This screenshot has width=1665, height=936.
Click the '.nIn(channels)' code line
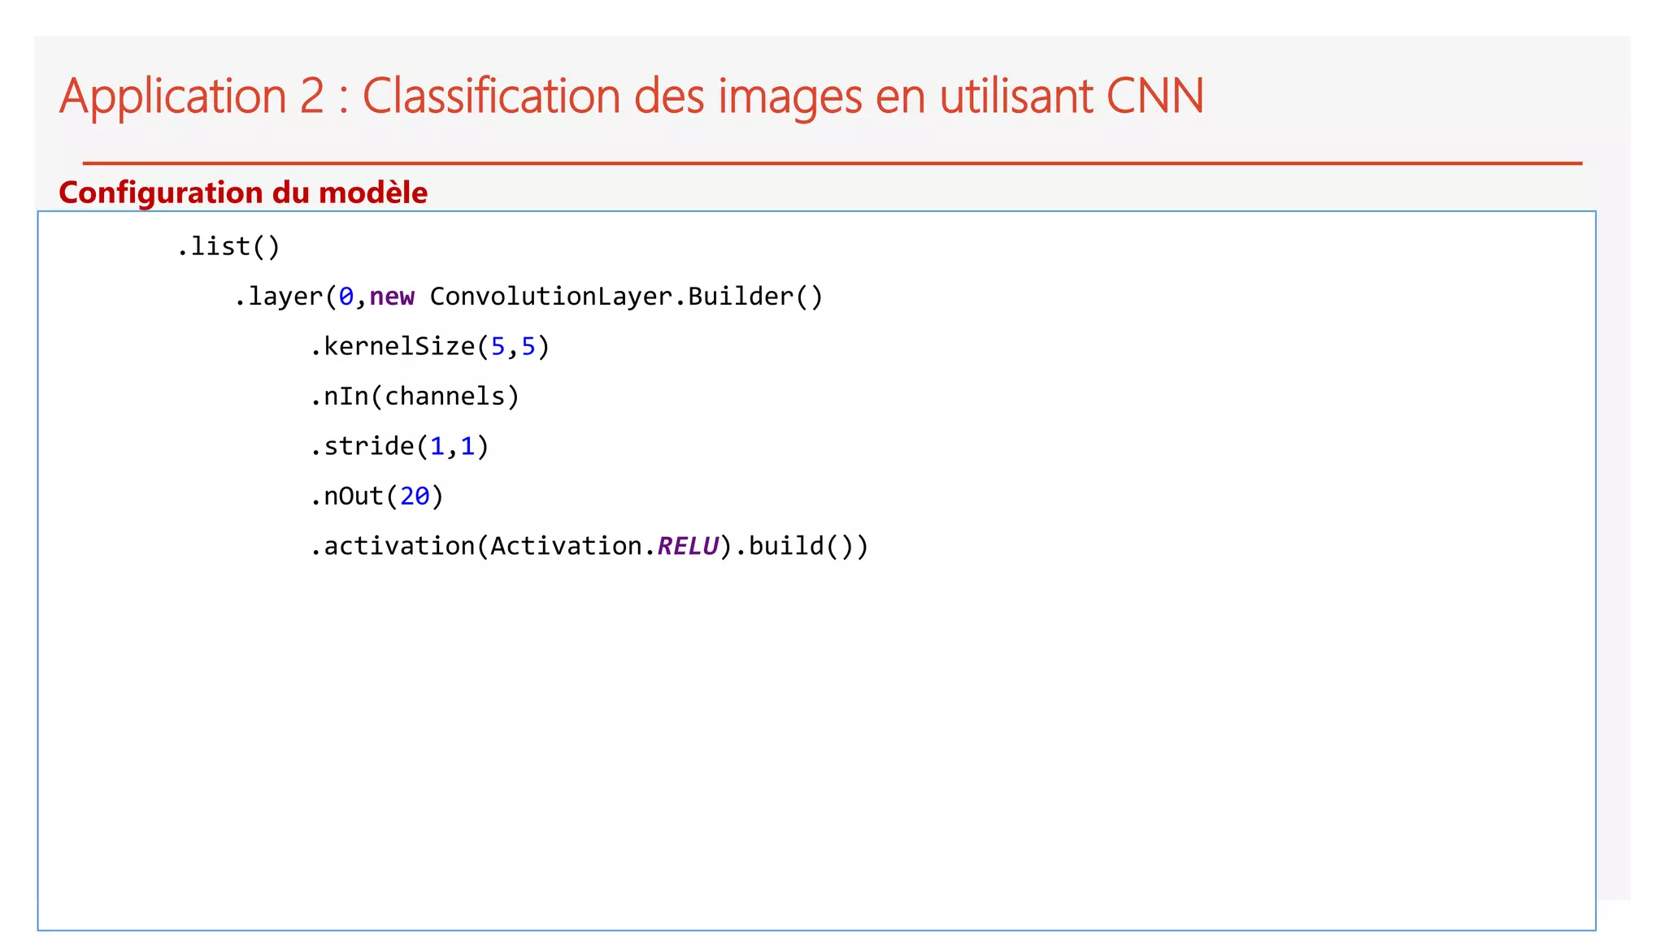[x=415, y=396]
